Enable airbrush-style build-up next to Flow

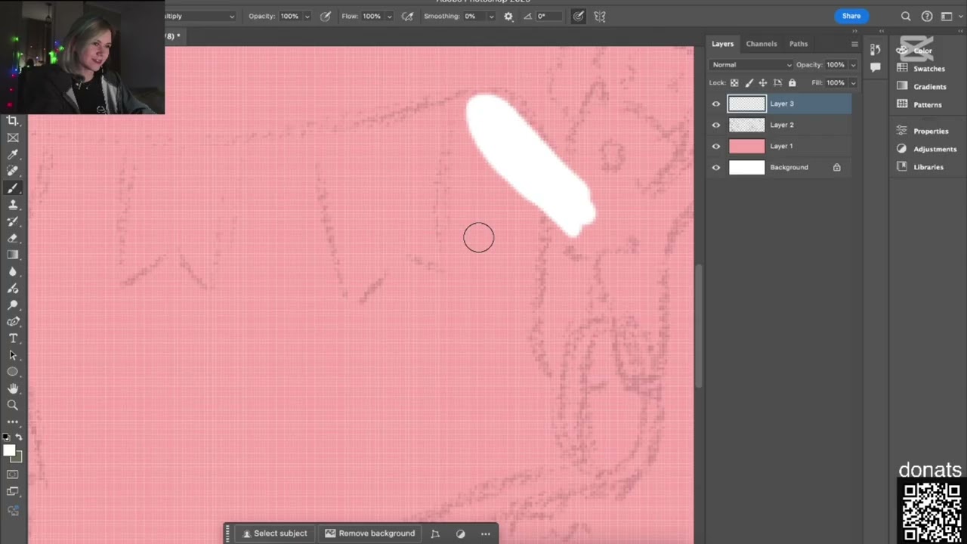[x=408, y=16]
